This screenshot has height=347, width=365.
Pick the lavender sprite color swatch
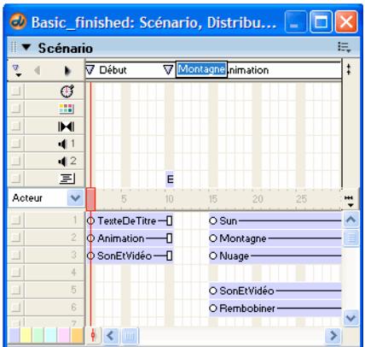pos(14,336)
